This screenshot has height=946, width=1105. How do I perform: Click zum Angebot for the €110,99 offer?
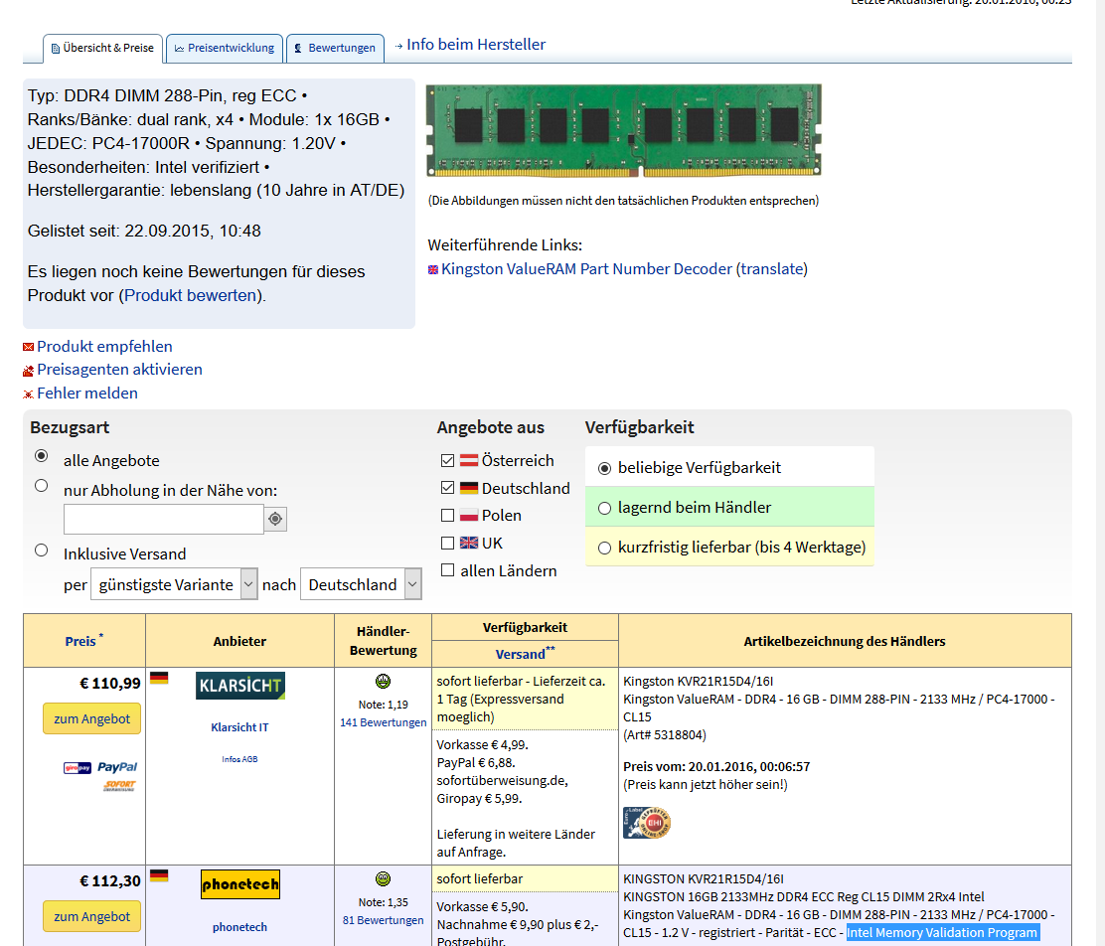click(91, 718)
